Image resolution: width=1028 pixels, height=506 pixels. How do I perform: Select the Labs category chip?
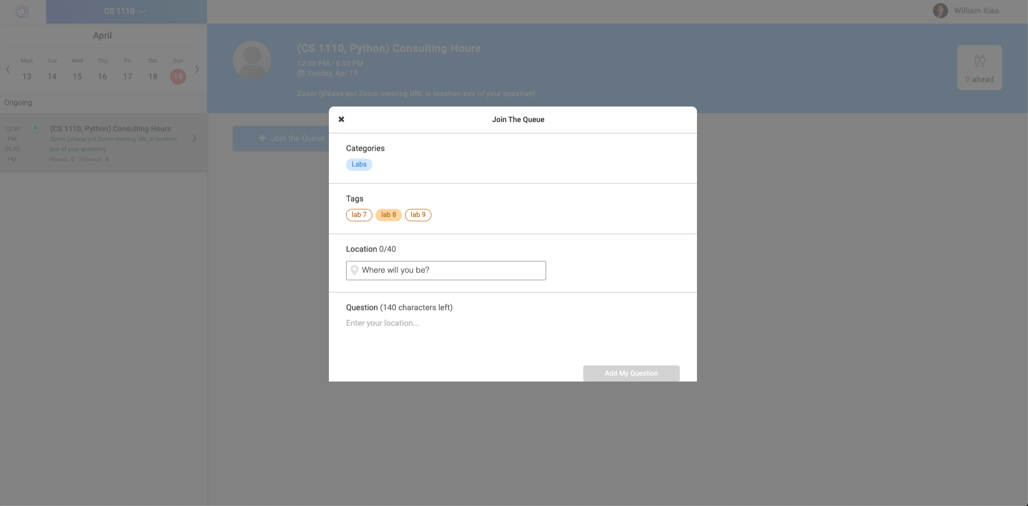point(359,165)
